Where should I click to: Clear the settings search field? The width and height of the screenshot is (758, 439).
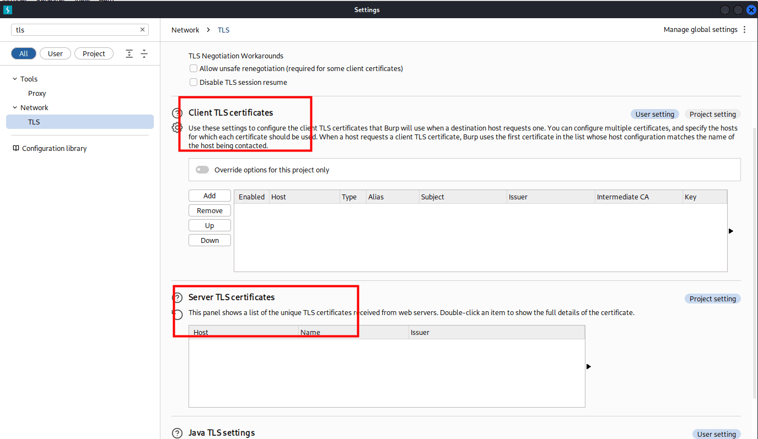(143, 30)
